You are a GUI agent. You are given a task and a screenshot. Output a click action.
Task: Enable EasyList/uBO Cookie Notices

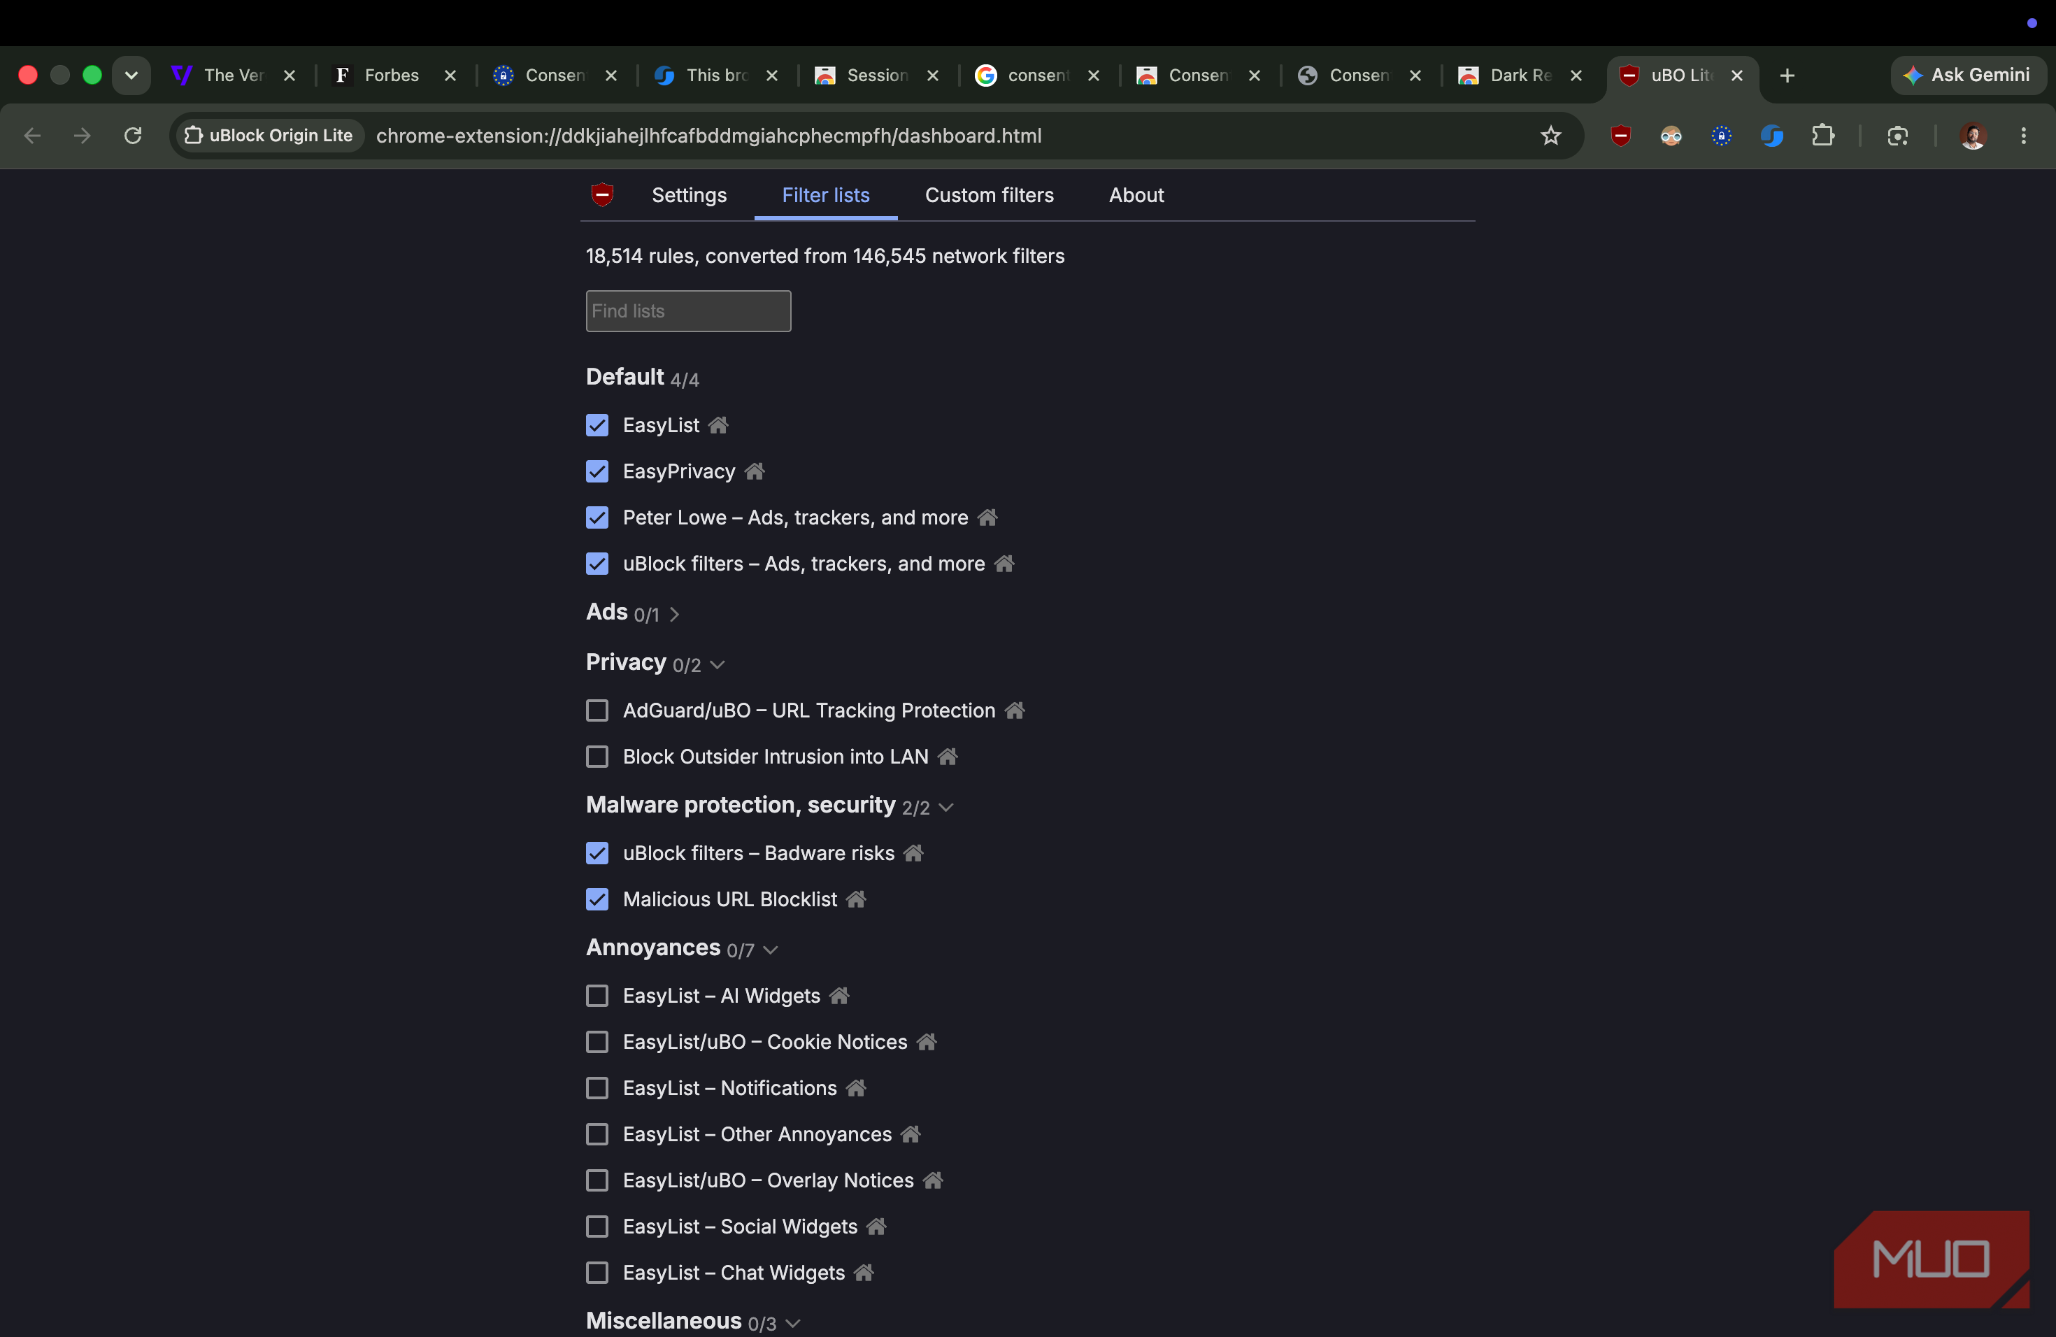tap(597, 1042)
